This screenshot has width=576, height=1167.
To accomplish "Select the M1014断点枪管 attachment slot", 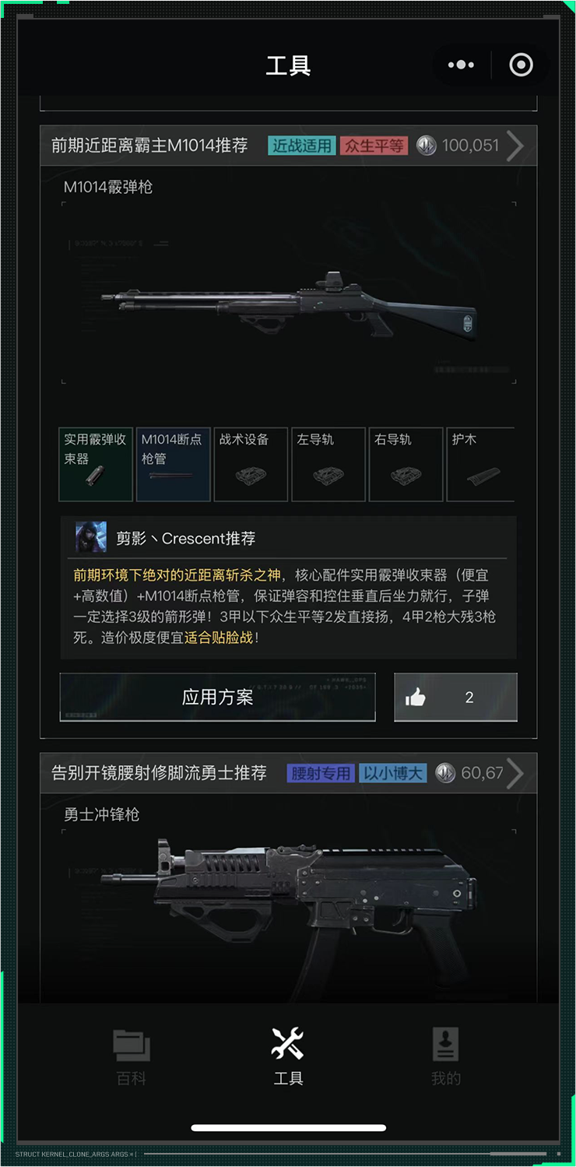I will (174, 465).
